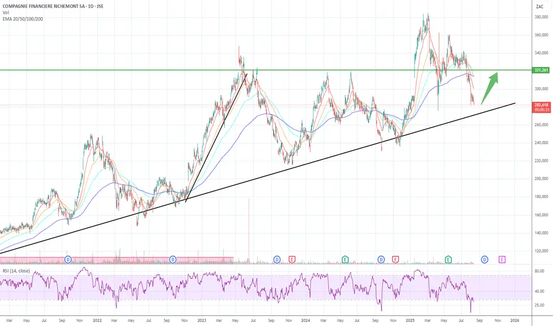This screenshot has width=553, height=326.
Task: Select the 2022 label on time axis
Action: [x=97, y=320]
